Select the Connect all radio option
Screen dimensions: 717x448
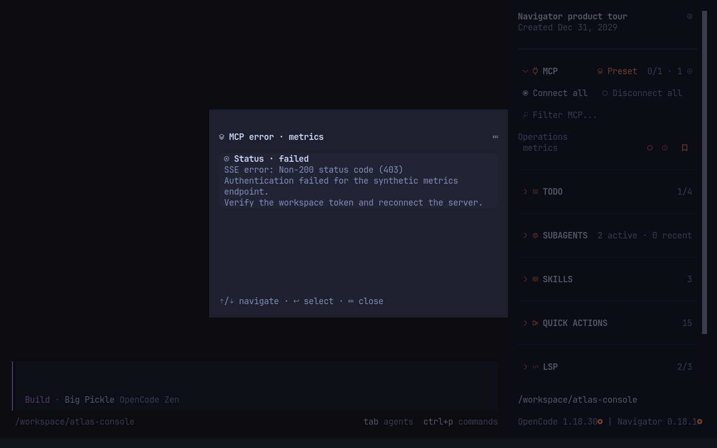(555, 93)
